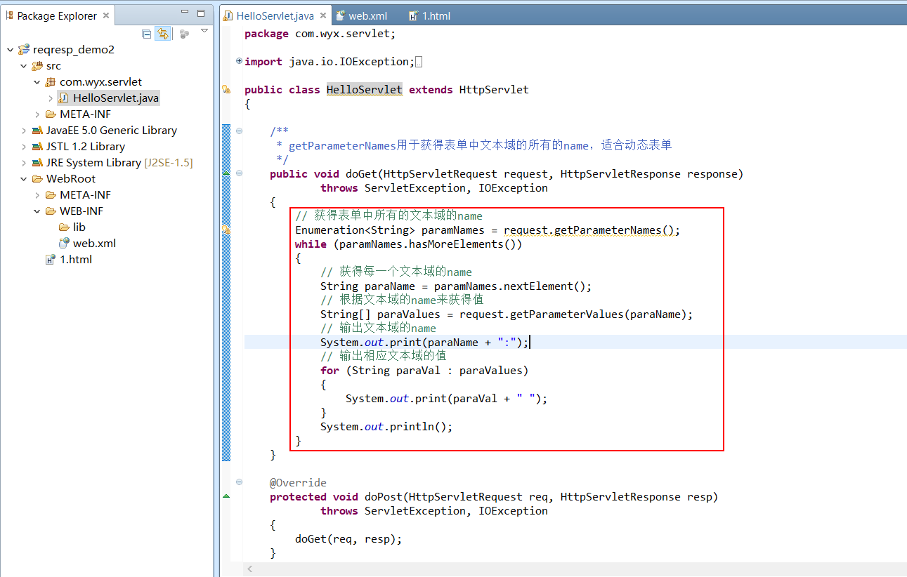Expand META-INF folder under WebRoot

37,195
